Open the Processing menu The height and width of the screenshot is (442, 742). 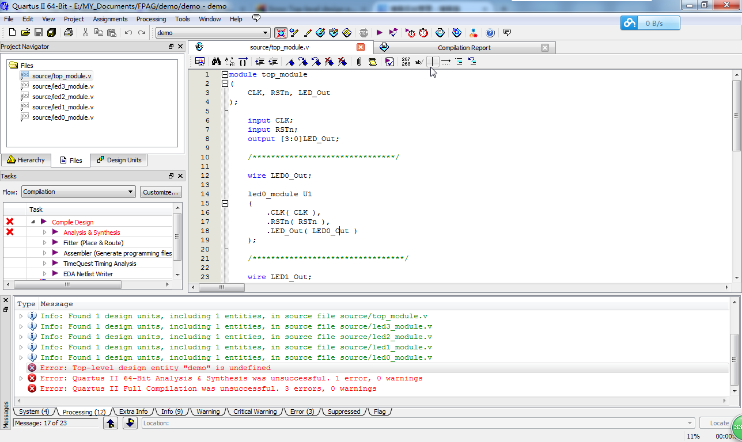coord(151,18)
